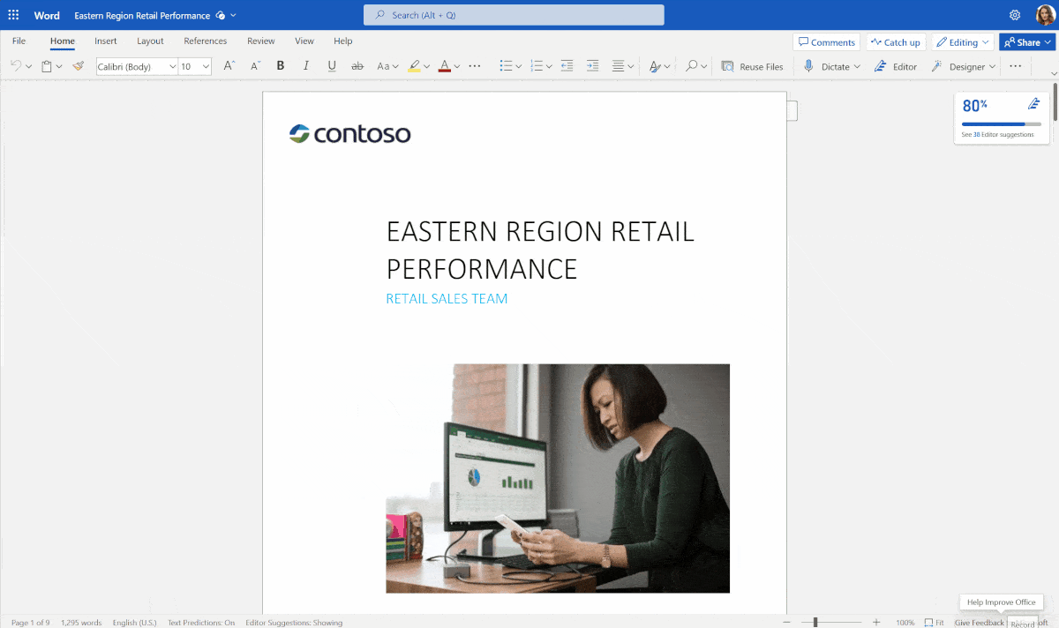The image size is (1059, 628).
Task: Toggle Underline formatting
Action: tap(332, 66)
